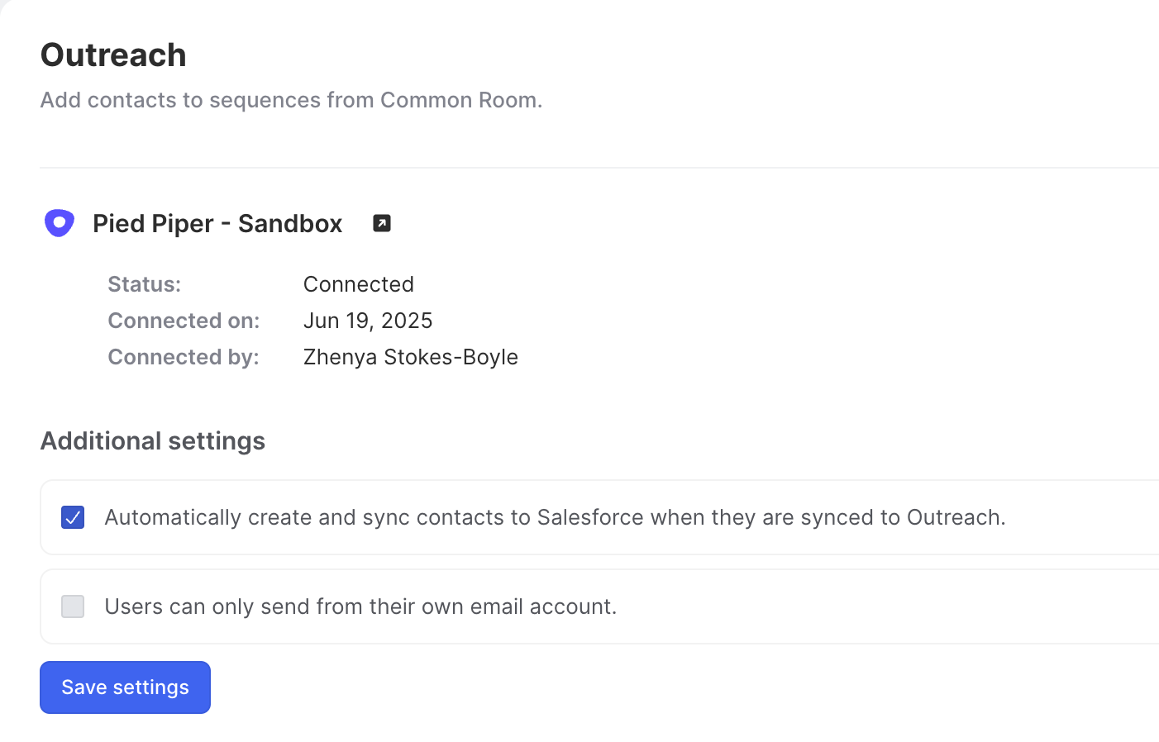
Task: Open the Pied Piper Sandbox external link icon
Action: coord(382,223)
